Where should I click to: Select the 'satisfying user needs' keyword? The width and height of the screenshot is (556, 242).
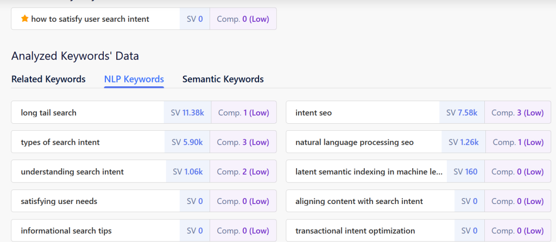click(59, 201)
